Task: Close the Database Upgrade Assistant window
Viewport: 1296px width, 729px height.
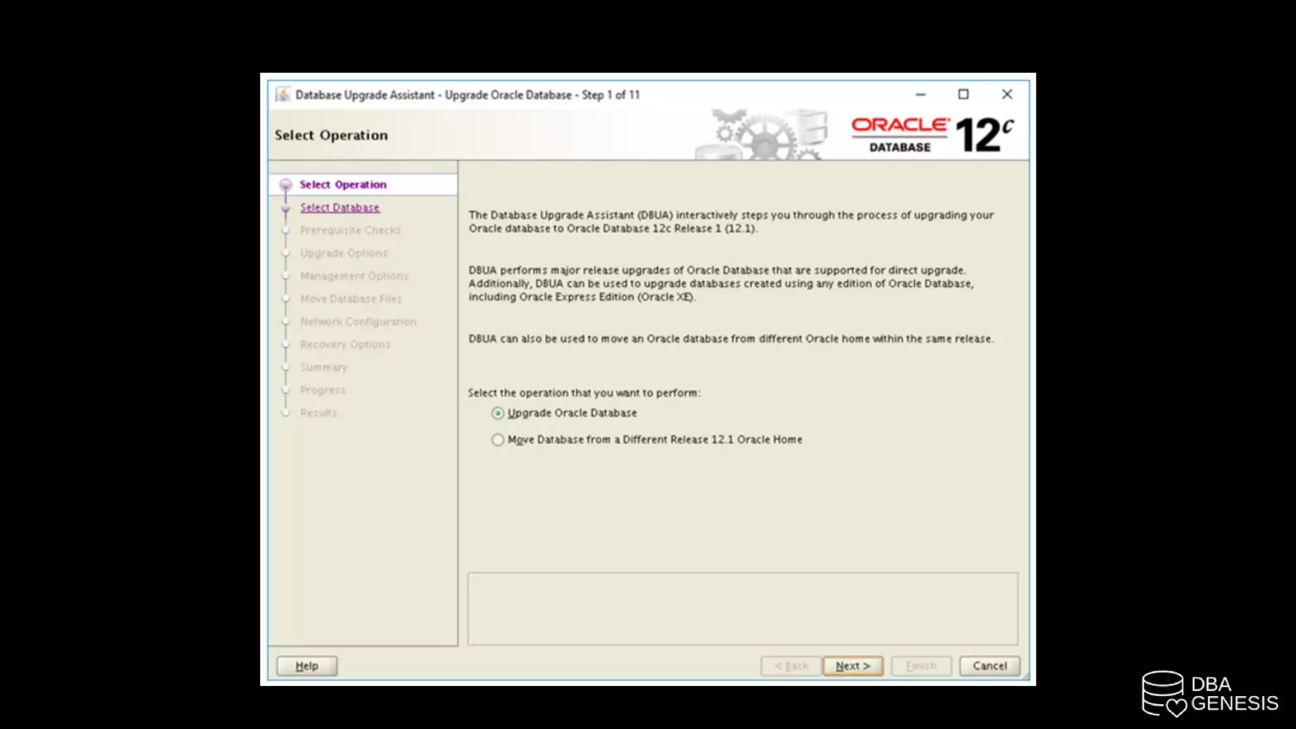Action: (1007, 95)
